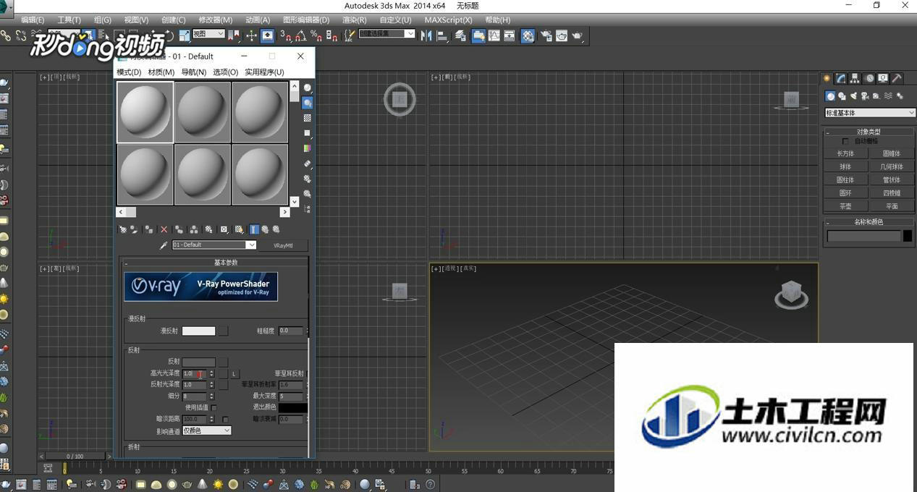Click the 细分 subdivisions value field

195,396
